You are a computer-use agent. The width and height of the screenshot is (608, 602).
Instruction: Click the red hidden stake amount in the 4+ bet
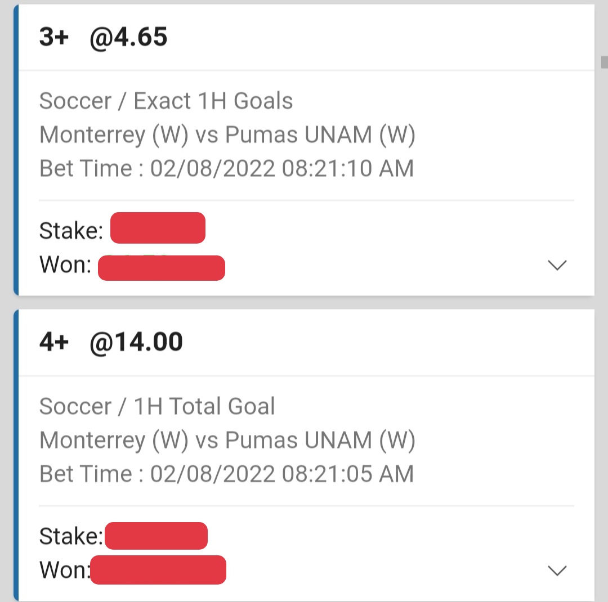pos(156,536)
